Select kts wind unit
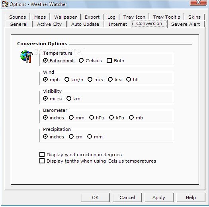Image resolution: width=209 pixels, height=207 pixels. (x=115, y=80)
